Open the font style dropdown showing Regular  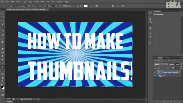point(40,6)
